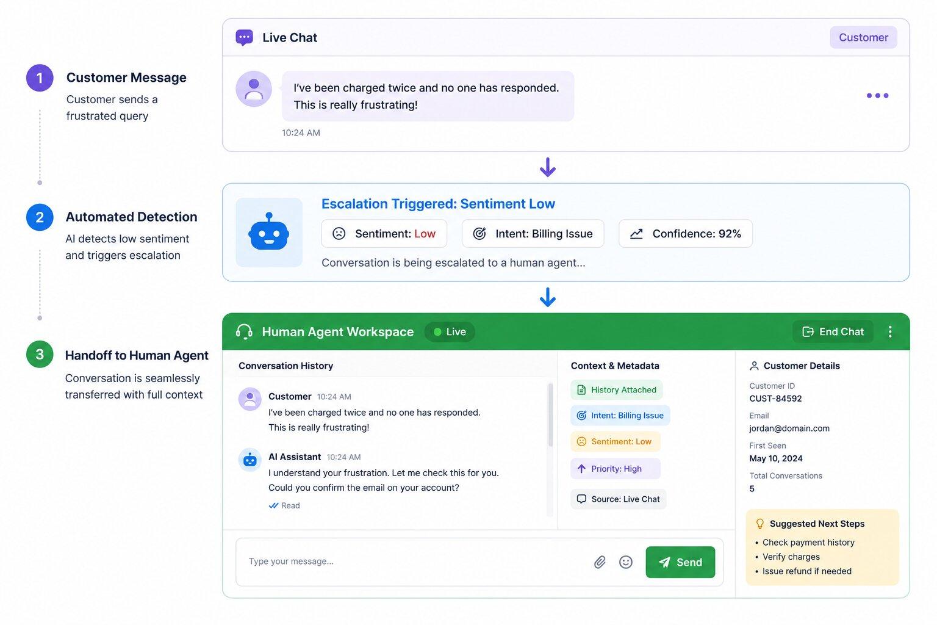Click the paperclip attachment icon
This screenshot has width=937, height=625.
coord(600,562)
